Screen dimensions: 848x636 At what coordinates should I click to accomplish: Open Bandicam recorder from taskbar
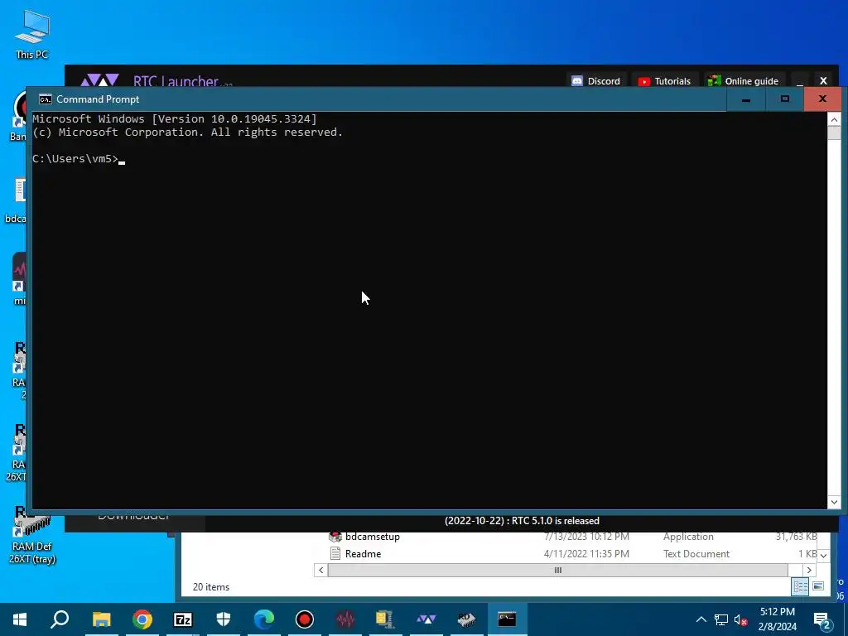coord(305,619)
